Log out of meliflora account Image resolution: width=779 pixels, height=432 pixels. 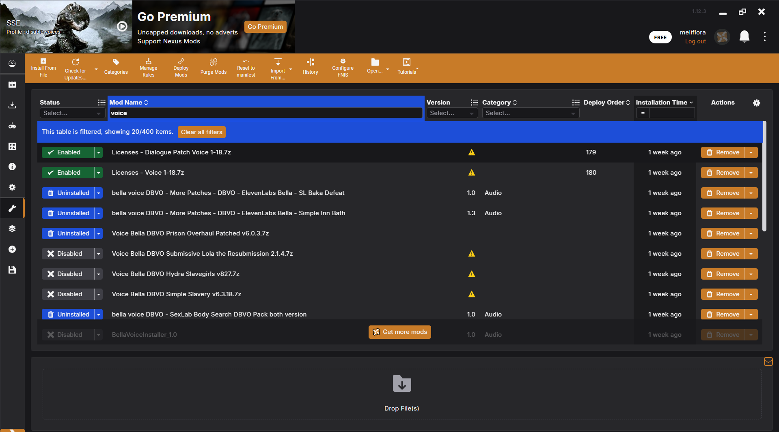tap(695, 41)
